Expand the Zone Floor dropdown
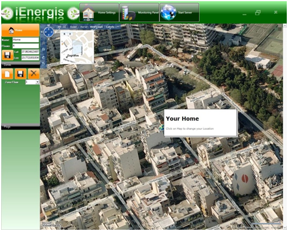 coord(37,82)
